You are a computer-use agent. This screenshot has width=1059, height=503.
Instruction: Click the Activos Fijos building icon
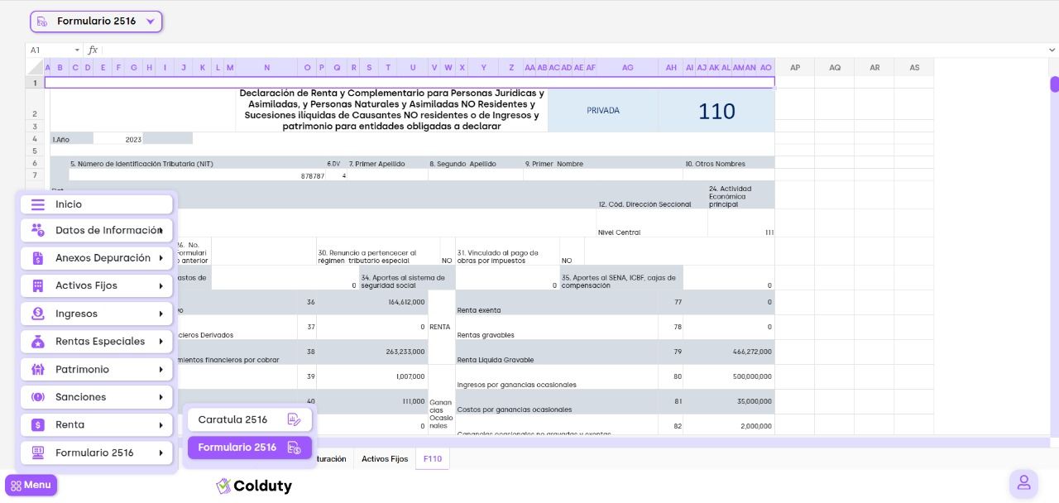click(x=38, y=286)
